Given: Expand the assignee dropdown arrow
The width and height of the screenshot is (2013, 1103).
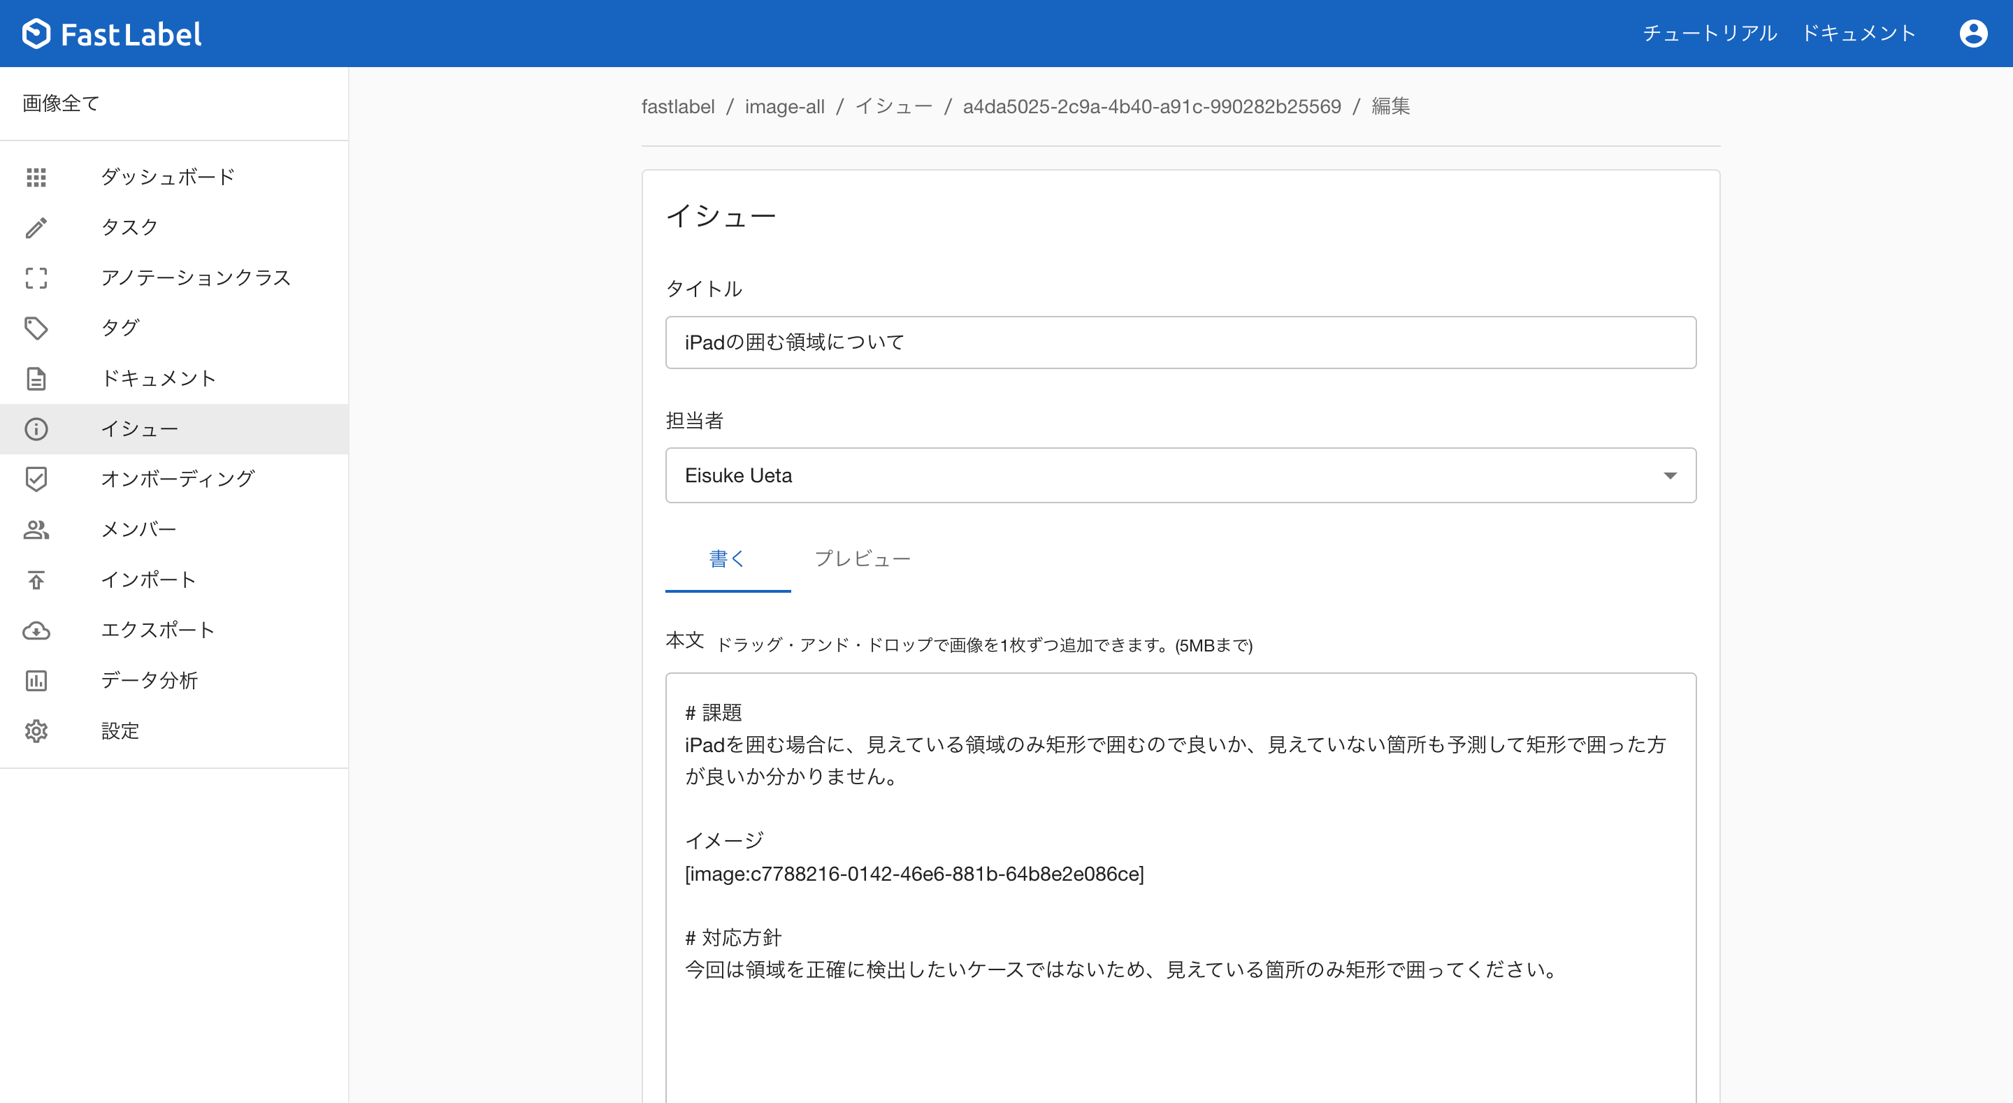Looking at the screenshot, I should (x=1669, y=475).
